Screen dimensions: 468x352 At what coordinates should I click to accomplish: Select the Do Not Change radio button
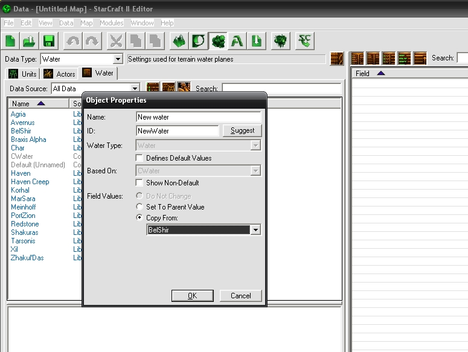coord(139,196)
